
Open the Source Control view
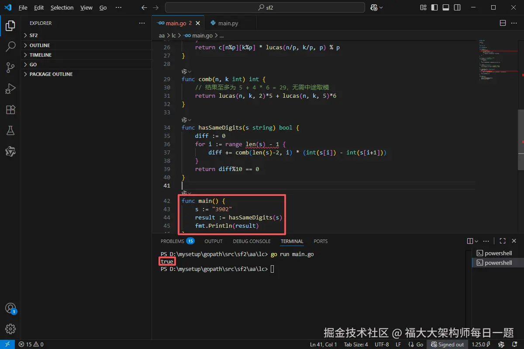(x=10, y=68)
